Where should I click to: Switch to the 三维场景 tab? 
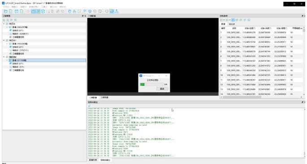[x=104, y=97]
